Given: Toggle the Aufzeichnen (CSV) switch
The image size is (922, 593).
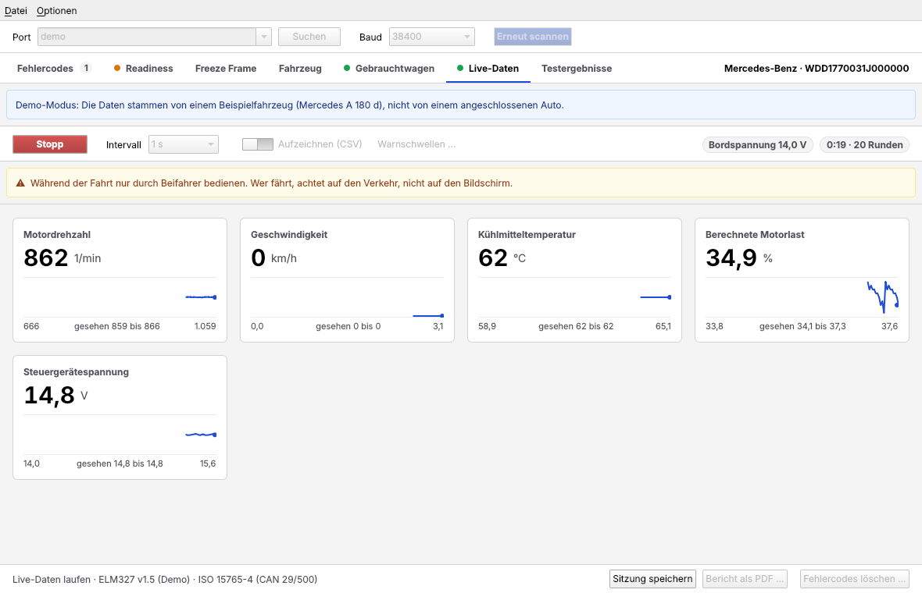Looking at the screenshot, I should [258, 144].
